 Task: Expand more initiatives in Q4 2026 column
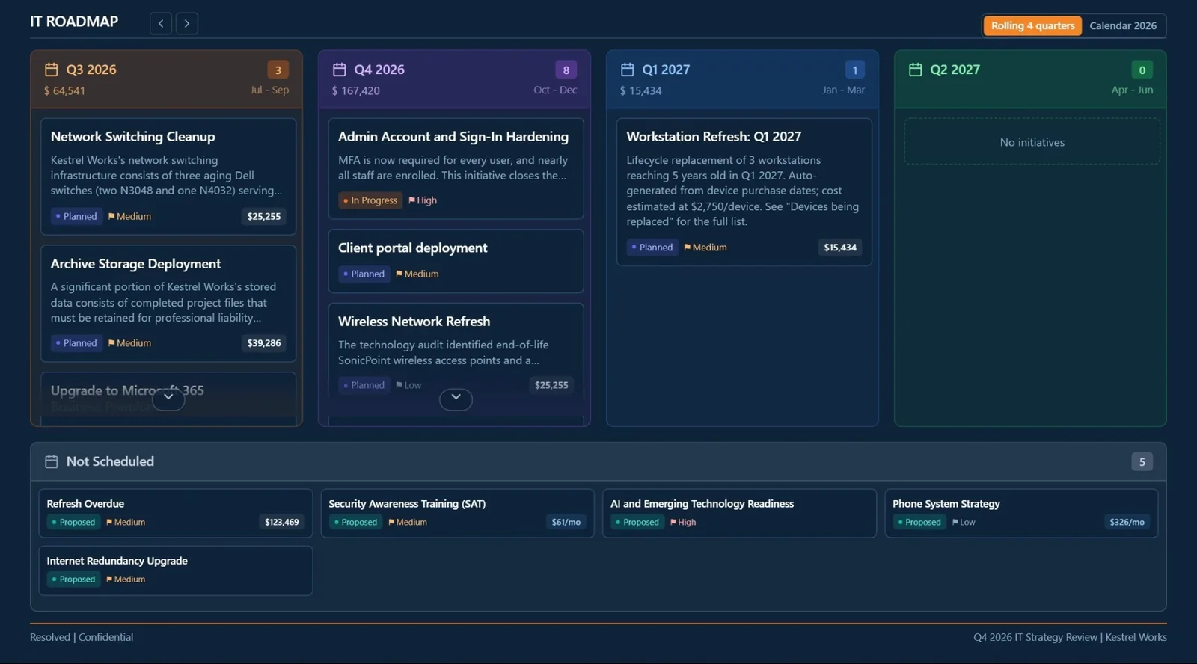pos(456,399)
